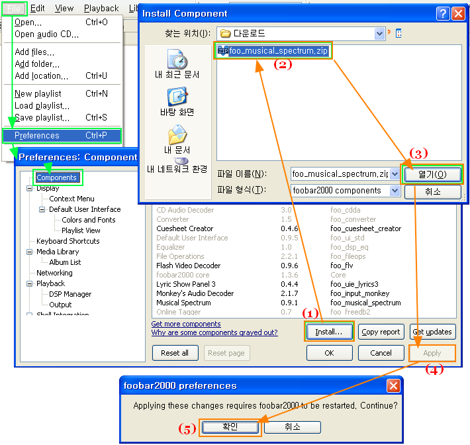Image resolution: width=470 pixels, height=445 pixels.
Task: Confirm restart with 확인 button
Action: coord(230,427)
